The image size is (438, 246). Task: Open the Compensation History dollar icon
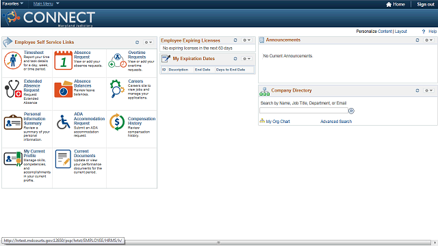pos(117,122)
